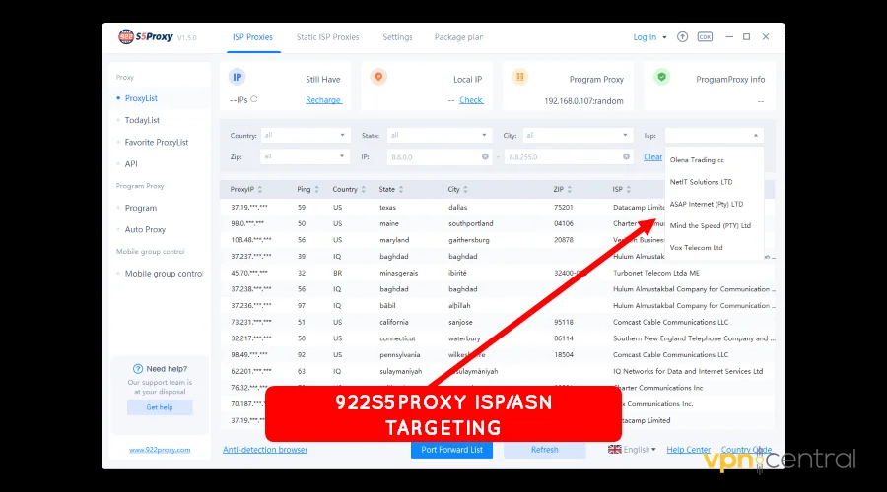
Task: Open the Country filter dropdown
Action: point(305,135)
